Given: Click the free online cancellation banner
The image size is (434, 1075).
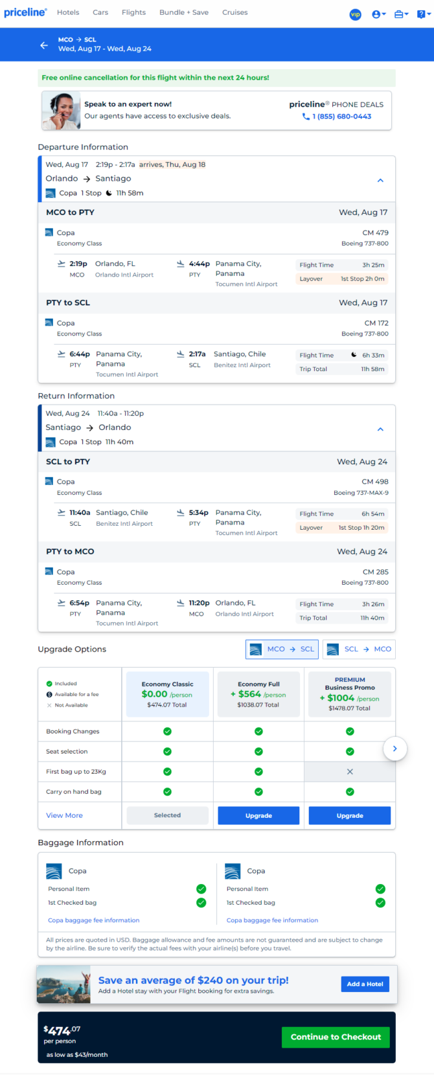Looking at the screenshot, I should click(216, 78).
